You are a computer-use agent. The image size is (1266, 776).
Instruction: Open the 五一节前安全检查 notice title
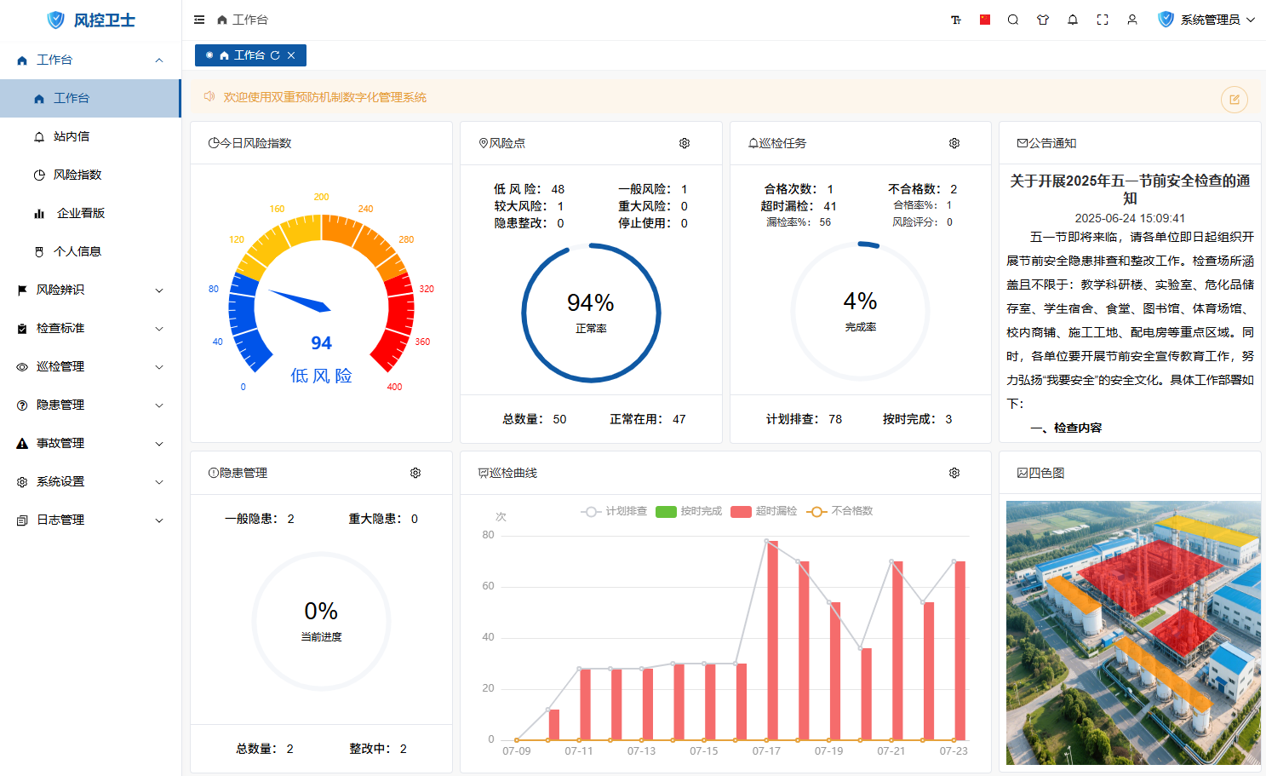(x=1130, y=189)
